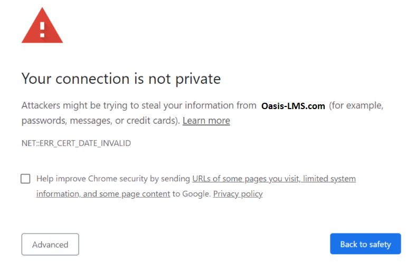Click the red warning triangle icon
Viewport: 416px width, 273px height.
tap(42, 26)
